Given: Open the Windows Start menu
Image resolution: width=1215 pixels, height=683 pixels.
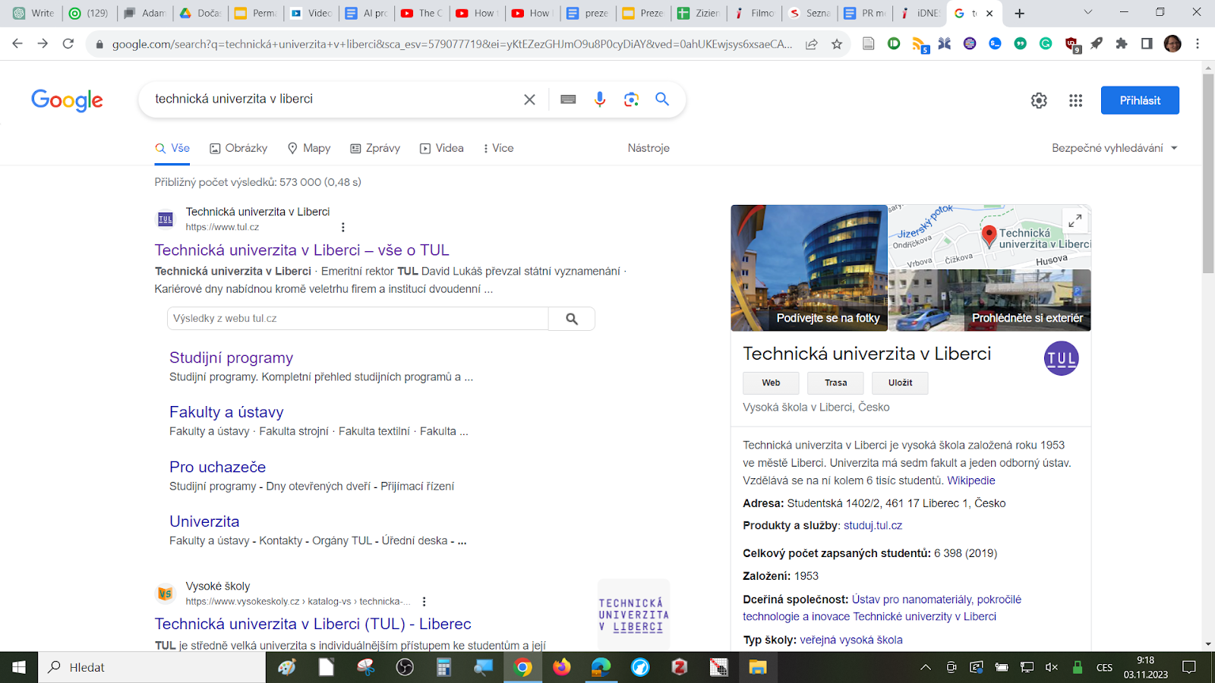Looking at the screenshot, I should (19, 667).
